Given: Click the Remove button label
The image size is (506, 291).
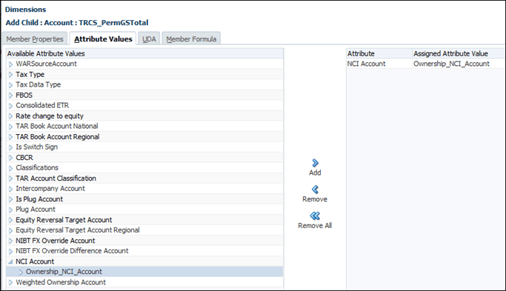Looking at the screenshot, I should tap(315, 199).
